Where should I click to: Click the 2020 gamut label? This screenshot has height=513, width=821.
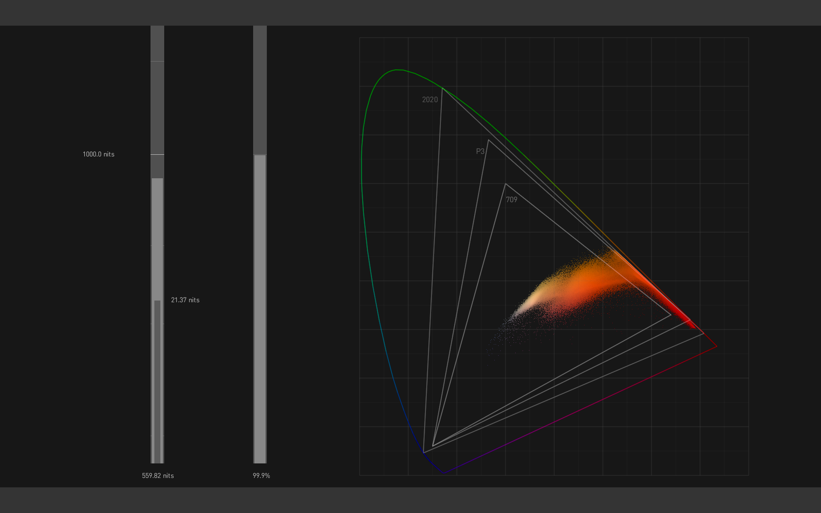[430, 100]
